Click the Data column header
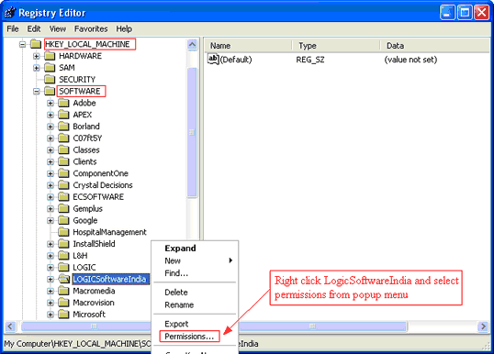The image size is (494, 354). click(434, 46)
